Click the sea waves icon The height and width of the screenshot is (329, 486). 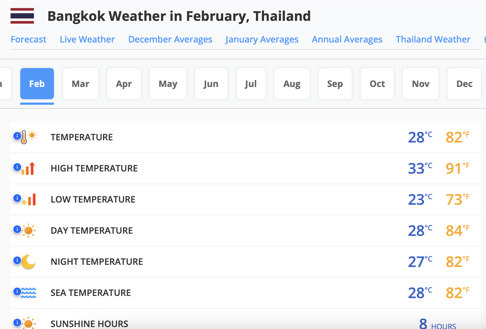tap(29, 293)
